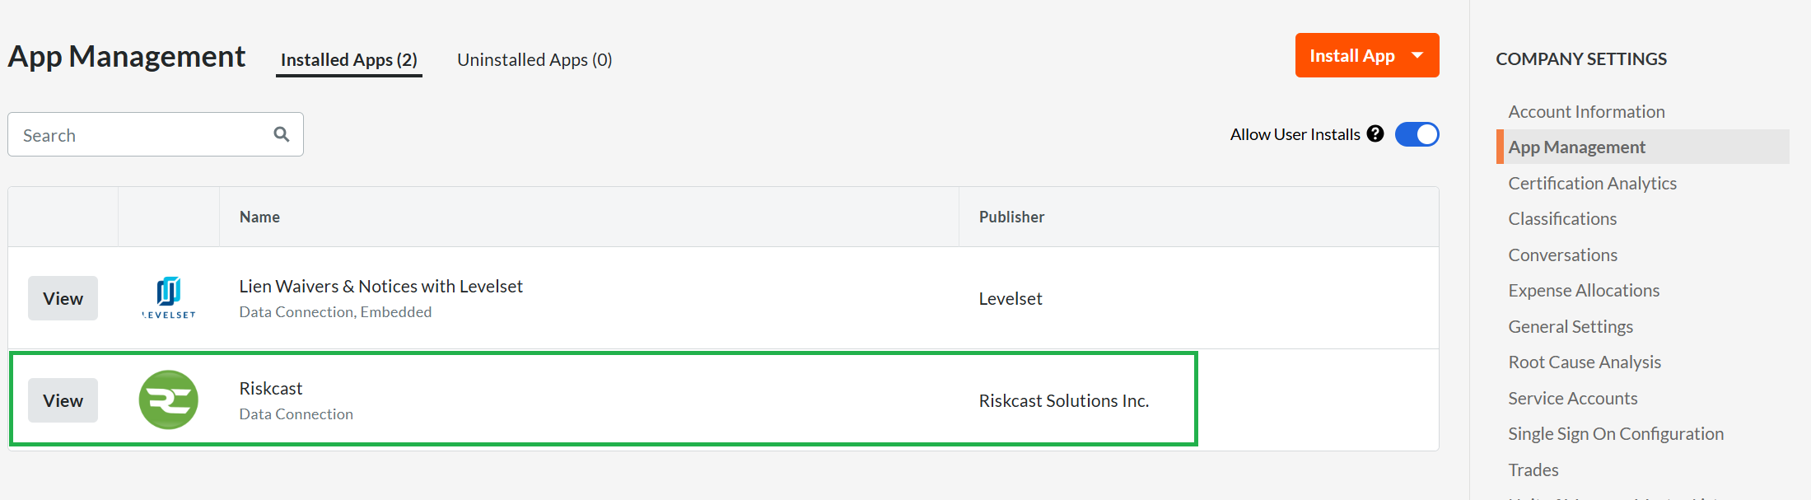The image size is (1811, 500).
Task: Go to Certification Analytics page
Action: pyautogui.click(x=1592, y=183)
